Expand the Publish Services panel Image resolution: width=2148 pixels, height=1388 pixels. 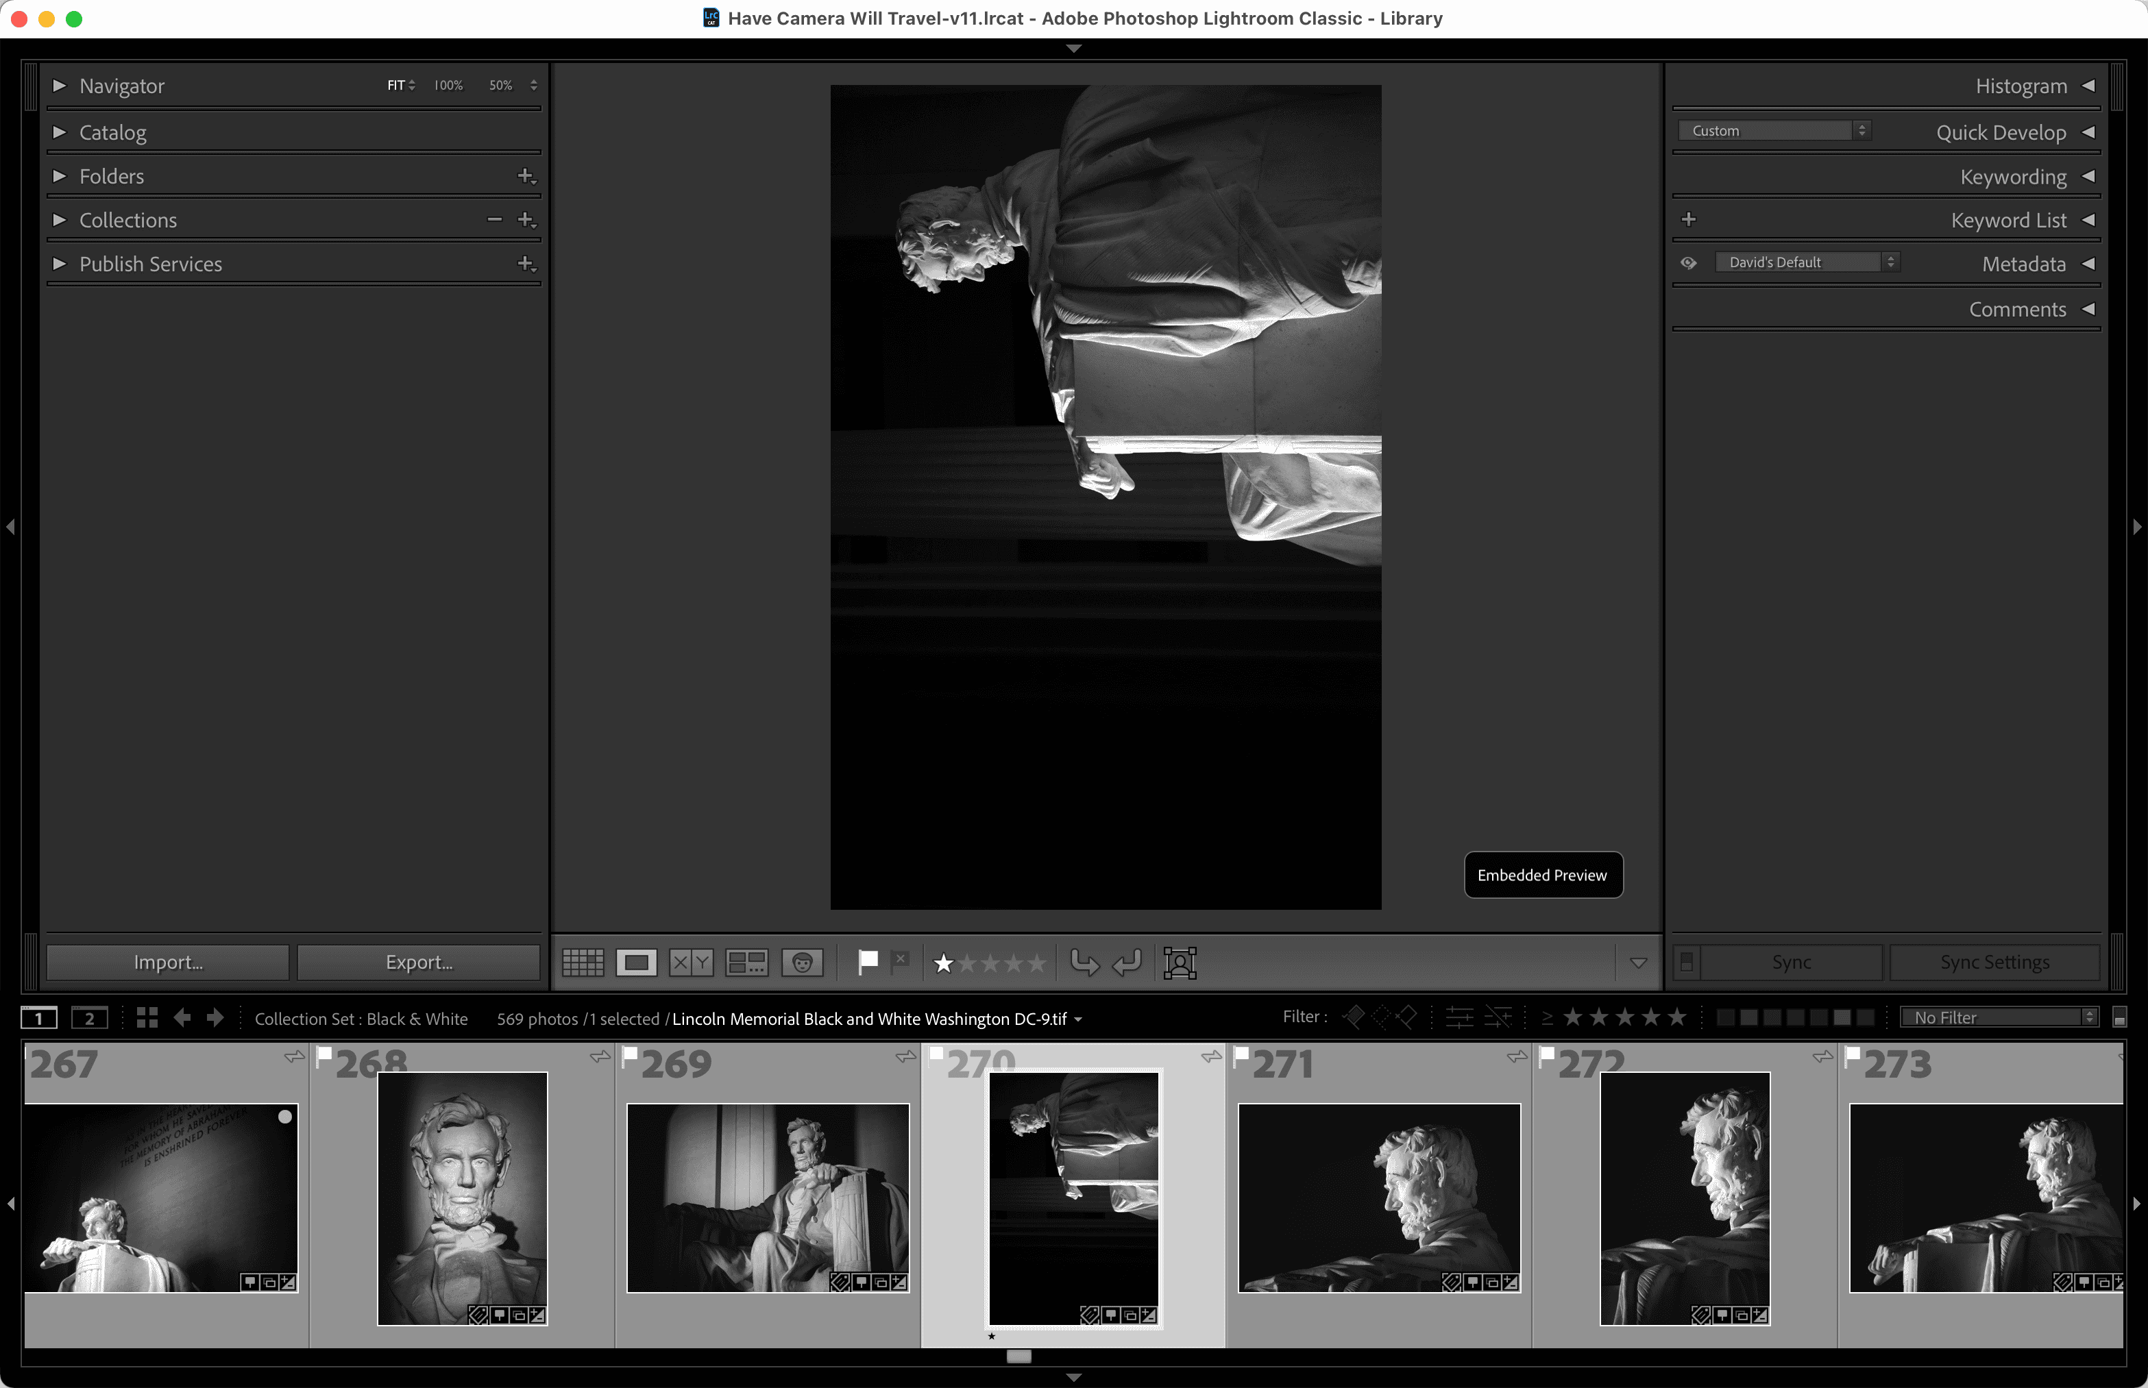click(60, 263)
